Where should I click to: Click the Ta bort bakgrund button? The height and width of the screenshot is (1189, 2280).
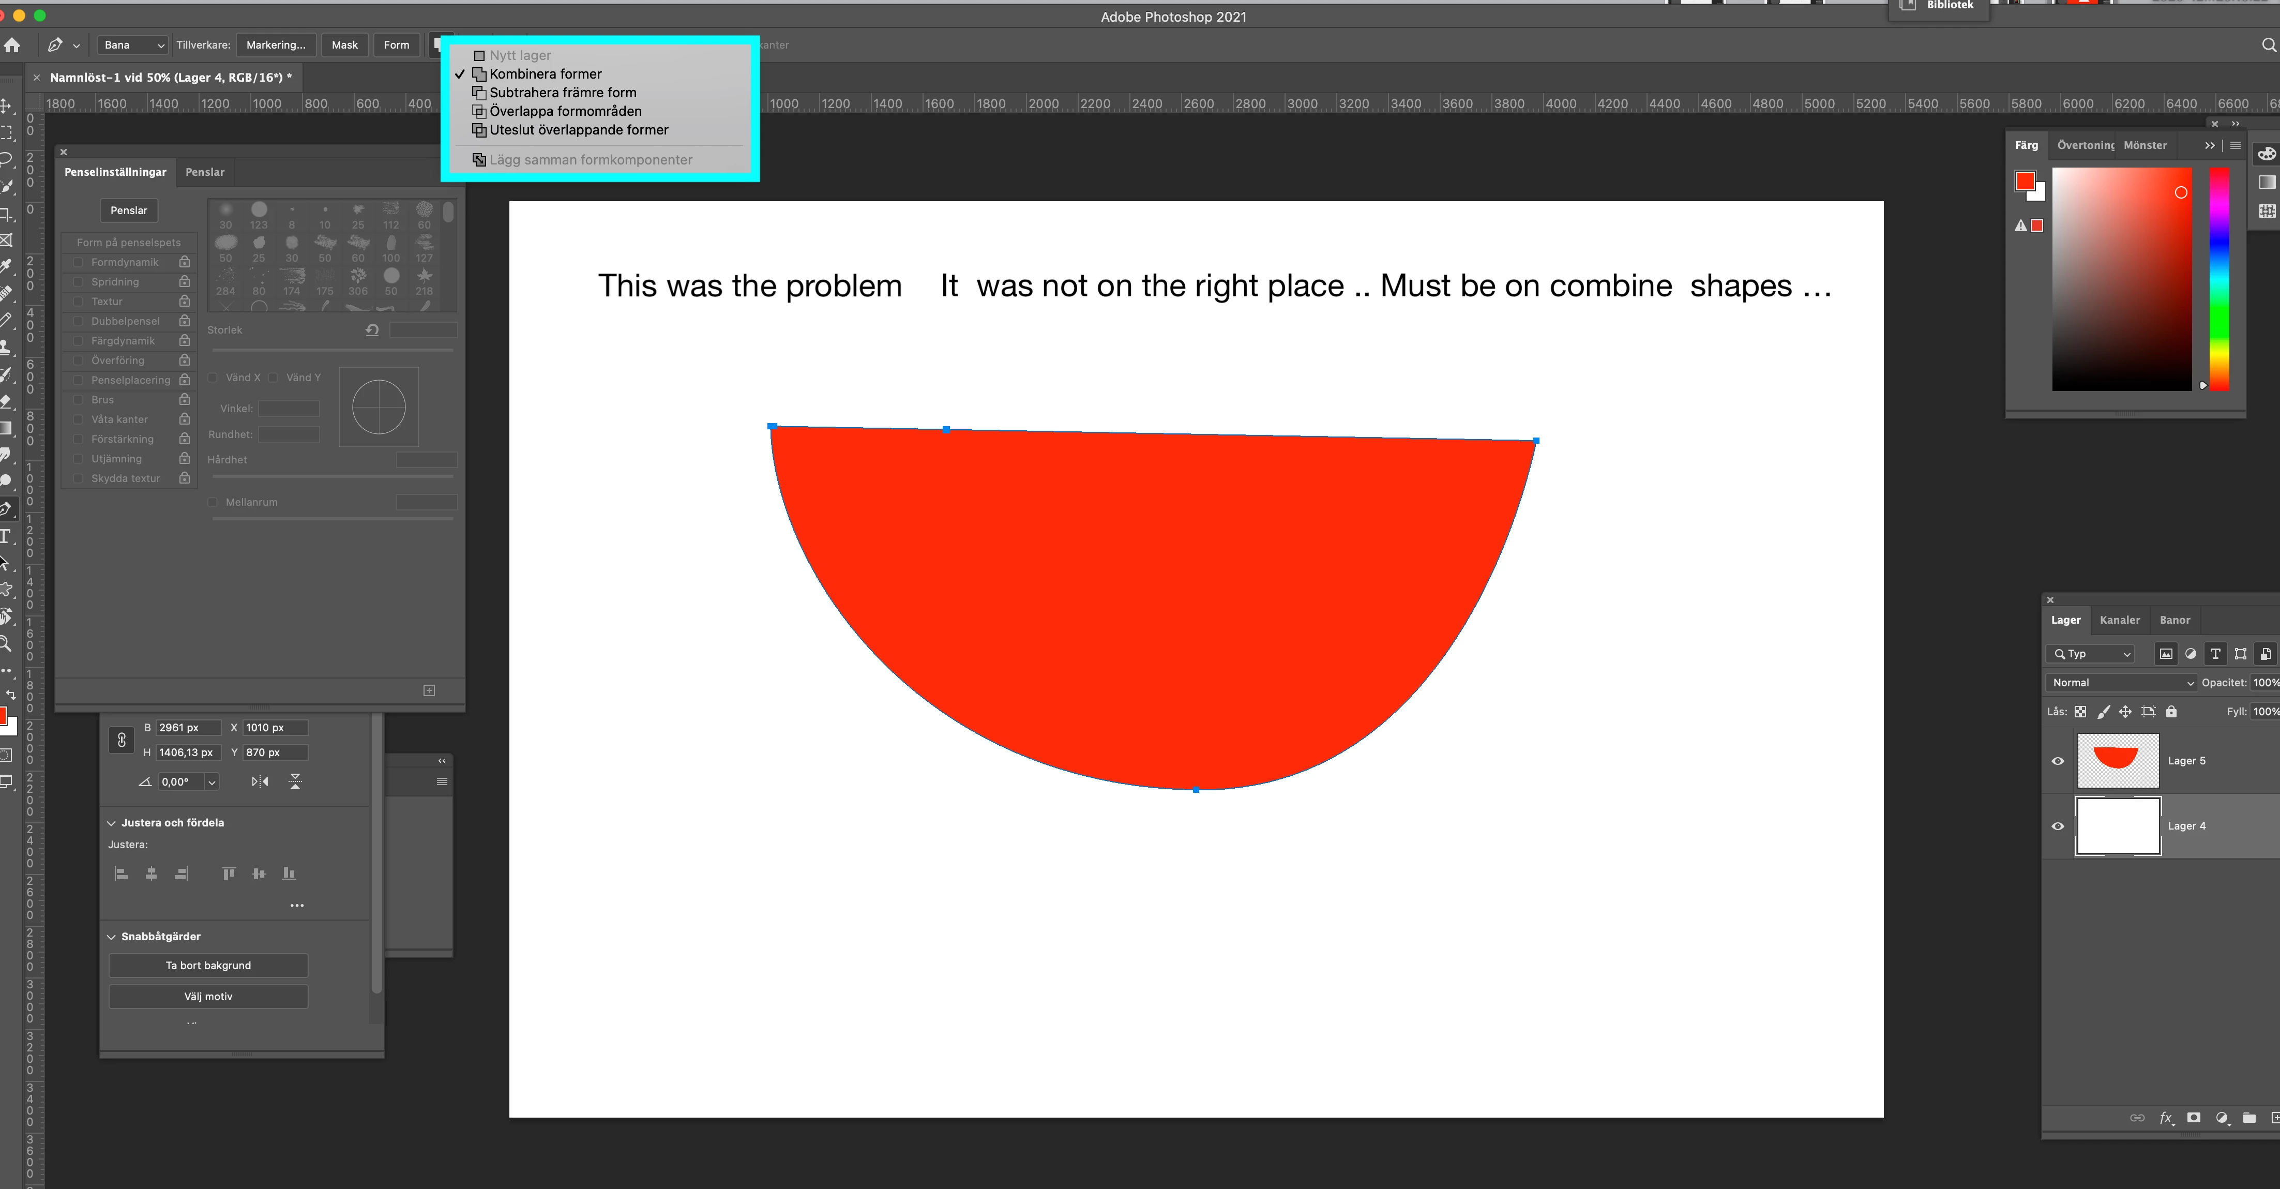point(208,966)
